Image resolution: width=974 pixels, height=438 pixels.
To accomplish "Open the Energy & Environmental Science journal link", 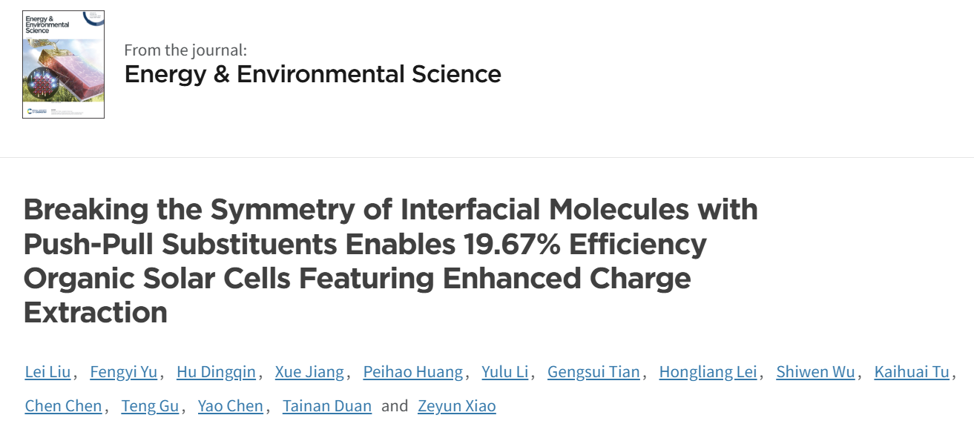I will click(312, 74).
